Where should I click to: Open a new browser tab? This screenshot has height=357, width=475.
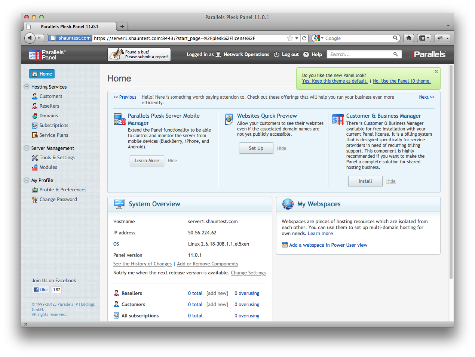click(122, 27)
